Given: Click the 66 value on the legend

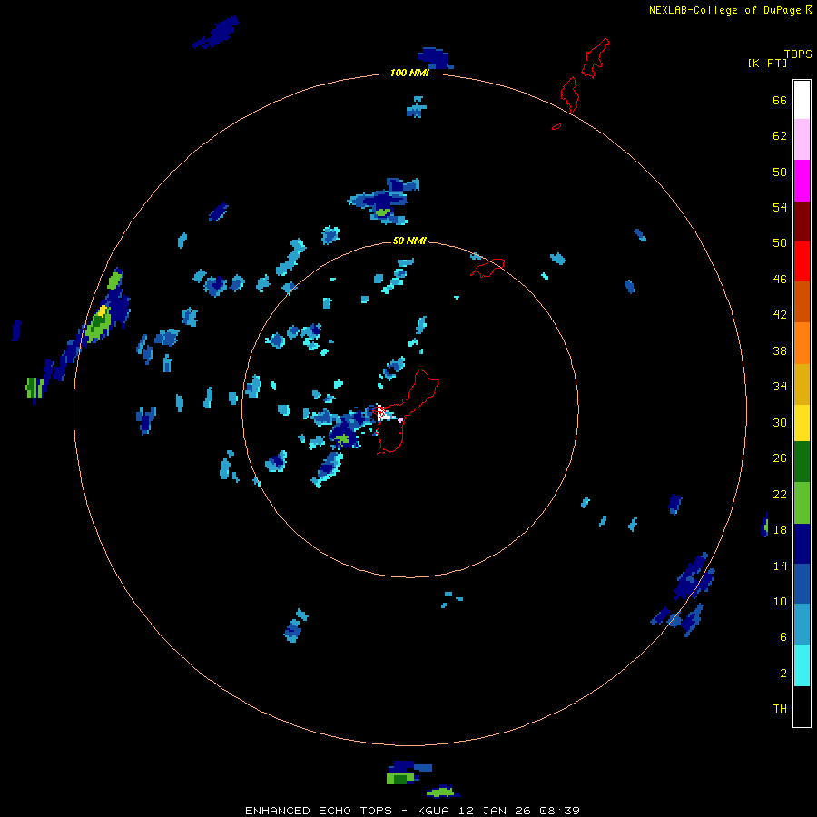Looking at the screenshot, I should [780, 101].
